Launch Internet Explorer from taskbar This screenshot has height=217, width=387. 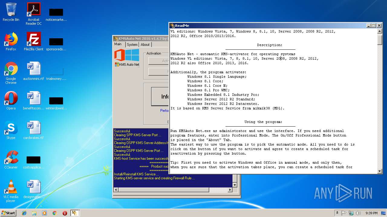point(24,213)
